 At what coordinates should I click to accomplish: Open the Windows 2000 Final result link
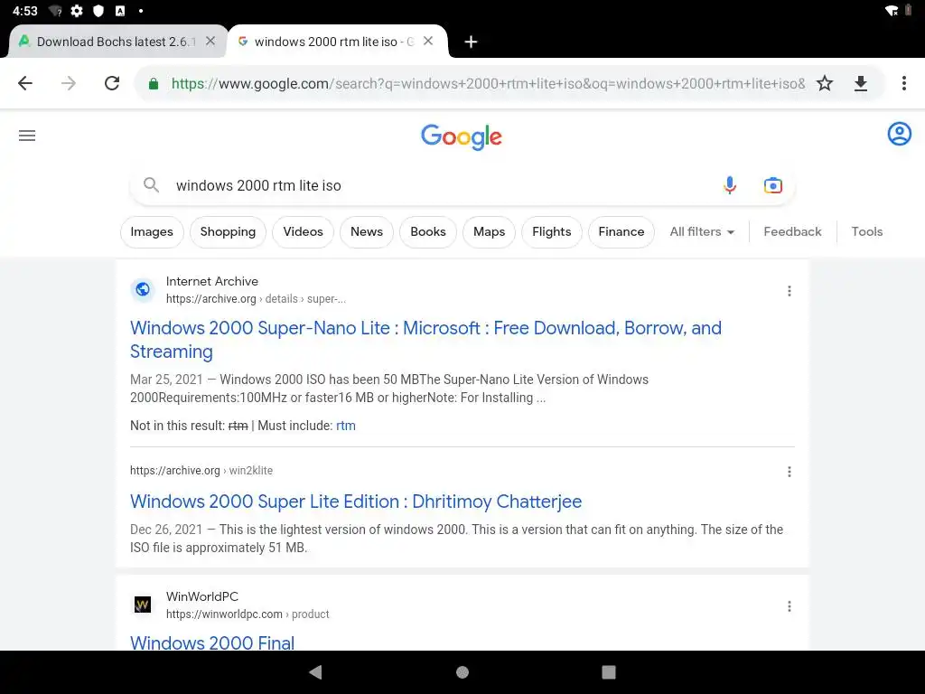[x=211, y=642]
